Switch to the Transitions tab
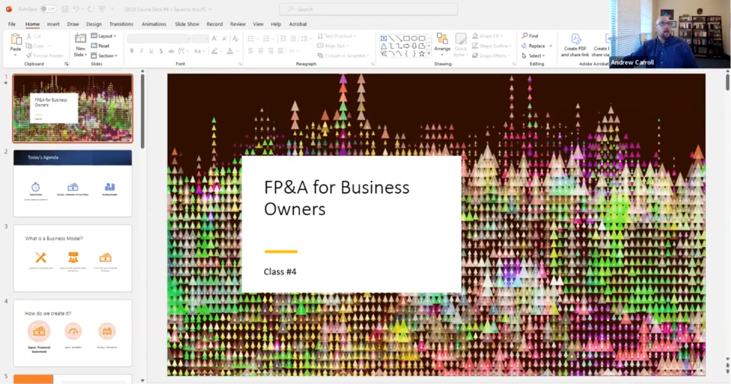 (121, 24)
